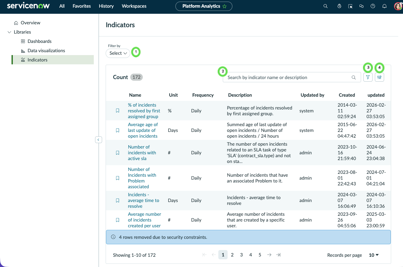Open 'Average number of incidents created per user'
This screenshot has height=267, width=403.
point(144,220)
